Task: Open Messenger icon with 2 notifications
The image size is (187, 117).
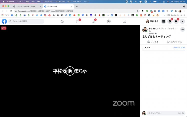Action: click(170, 21)
